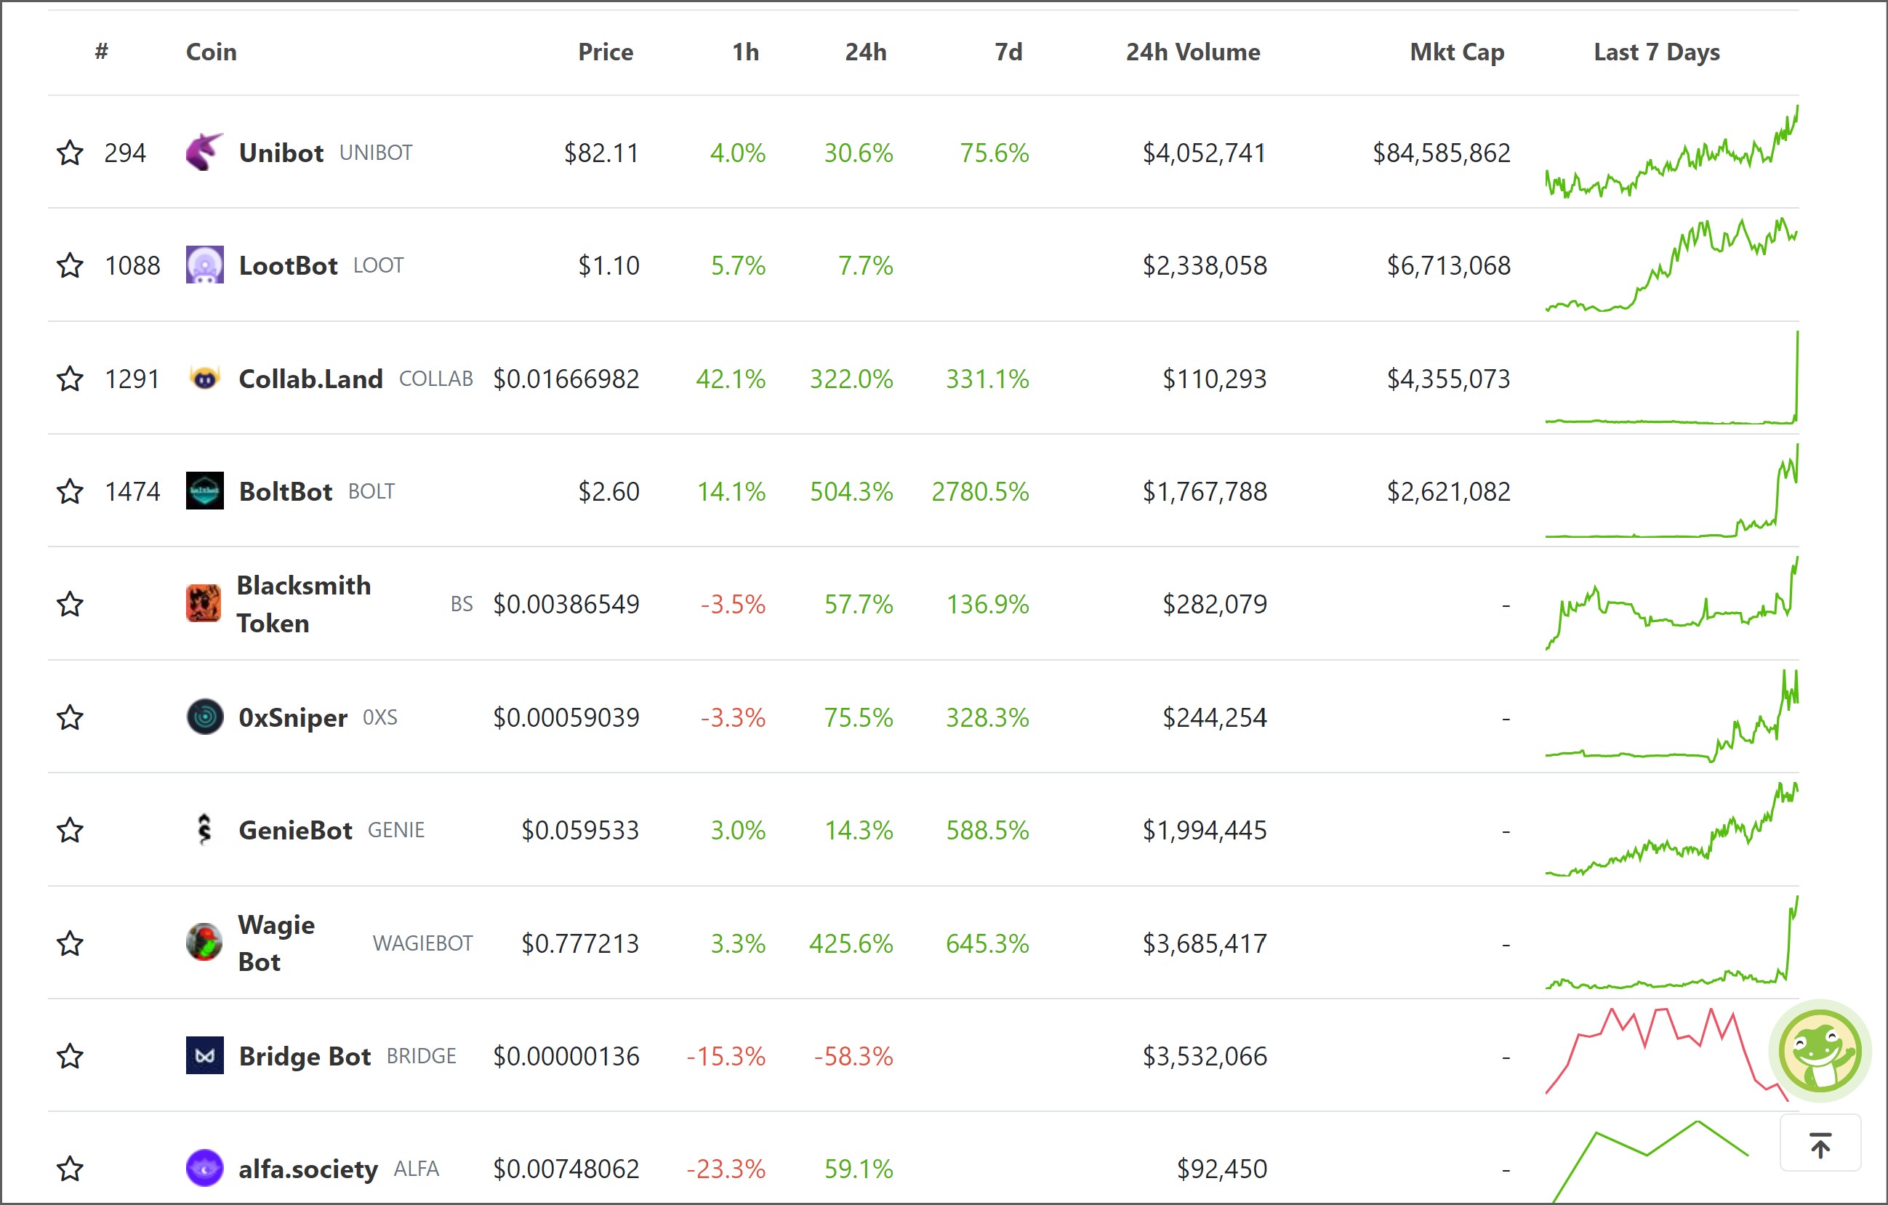Click the Last 7 Days column header
This screenshot has width=1888, height=1205.
(1657, 52)
